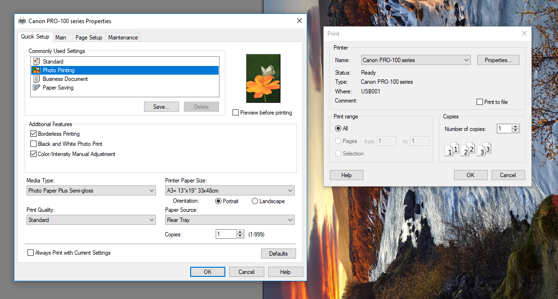Image resolution: width=558 pixels, height=299 pixels.
Task: Click the Defaults button
Action: tap(278, 254)
